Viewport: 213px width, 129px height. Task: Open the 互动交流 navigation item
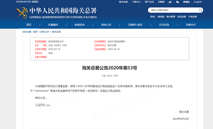tap(164, 25)
